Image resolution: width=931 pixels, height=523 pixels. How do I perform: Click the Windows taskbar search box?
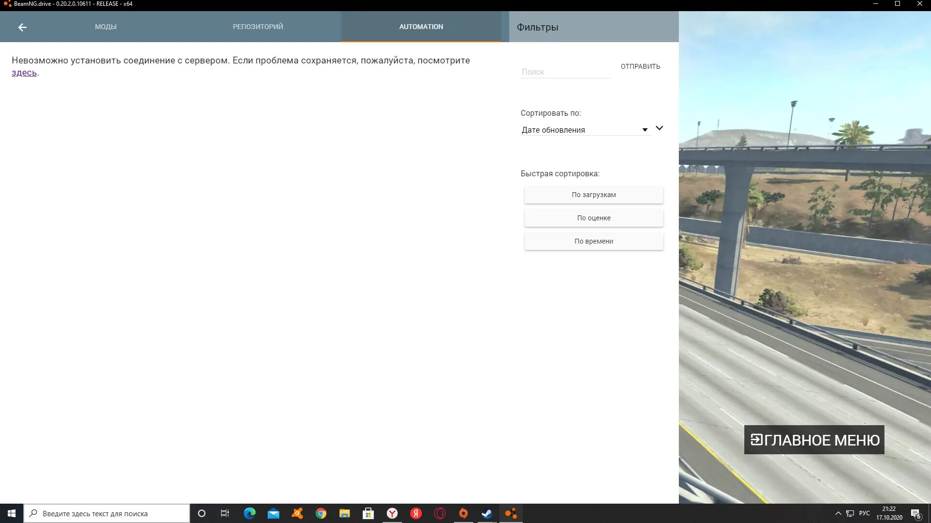tap(107, 513)
